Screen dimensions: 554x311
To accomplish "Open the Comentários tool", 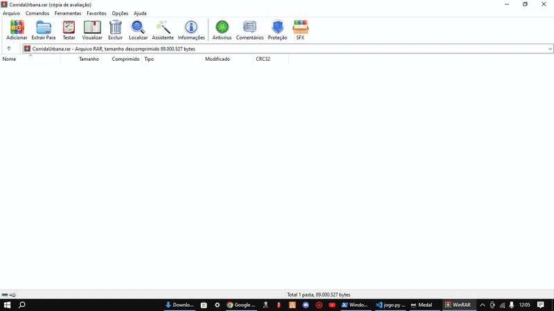I will coord(249,29).
